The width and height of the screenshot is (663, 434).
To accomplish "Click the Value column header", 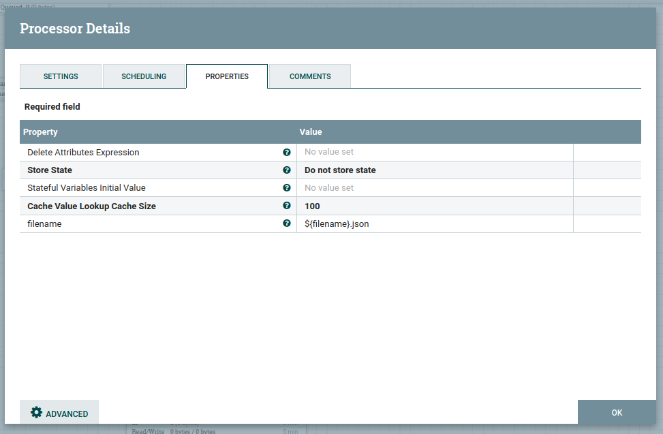I will (311, 132).
